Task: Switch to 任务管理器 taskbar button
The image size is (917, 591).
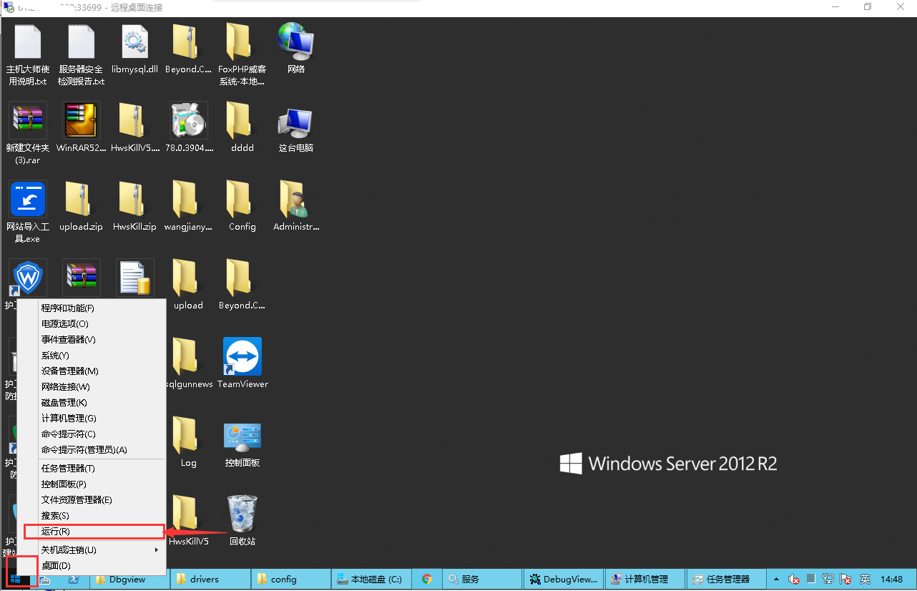Action: coord(725,579)
